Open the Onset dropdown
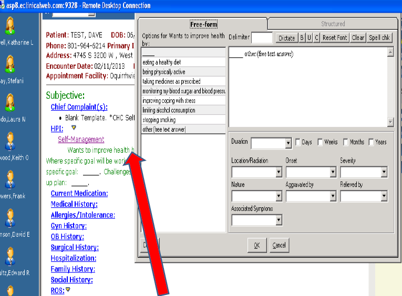 coord(333,172)
